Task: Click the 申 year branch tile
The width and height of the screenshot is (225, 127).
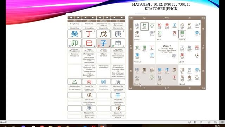Action: (118, 43)
